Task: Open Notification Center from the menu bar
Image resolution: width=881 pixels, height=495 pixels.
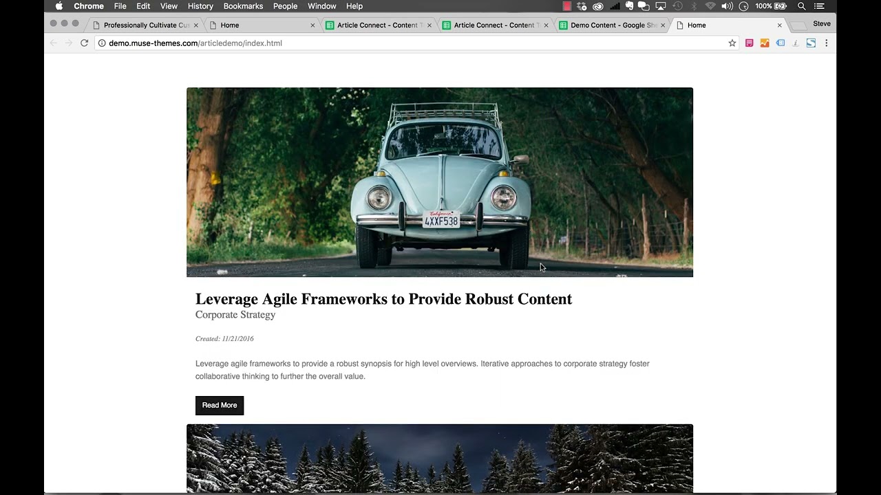Action: pyautogui.click(x=818, y=6)
